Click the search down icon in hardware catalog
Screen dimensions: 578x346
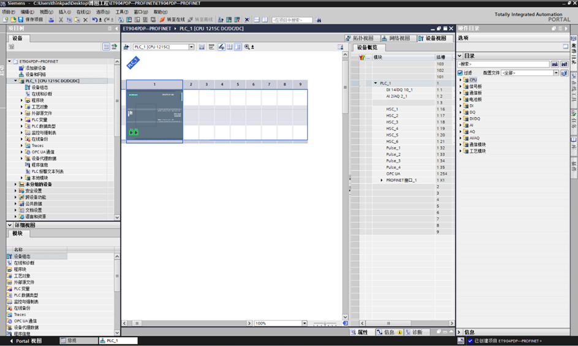click(x=555, y=64)
